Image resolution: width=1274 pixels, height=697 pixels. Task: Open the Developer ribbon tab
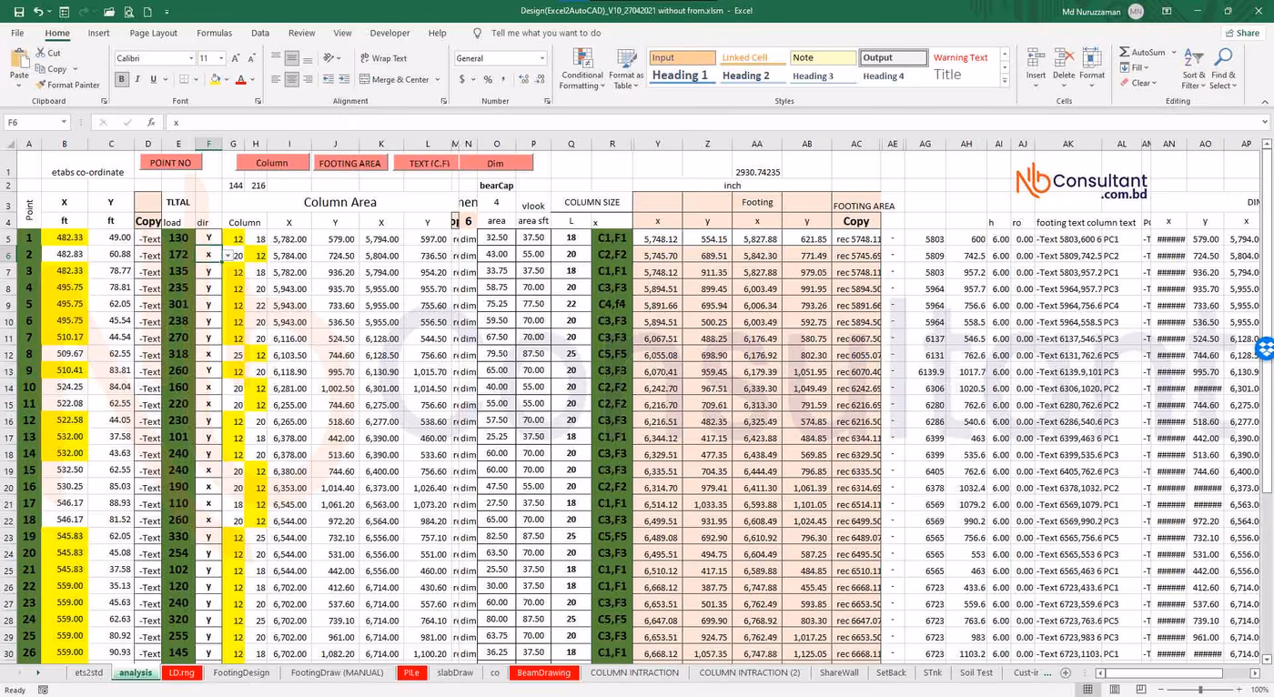pyautogui.click(x=389, y=33)
